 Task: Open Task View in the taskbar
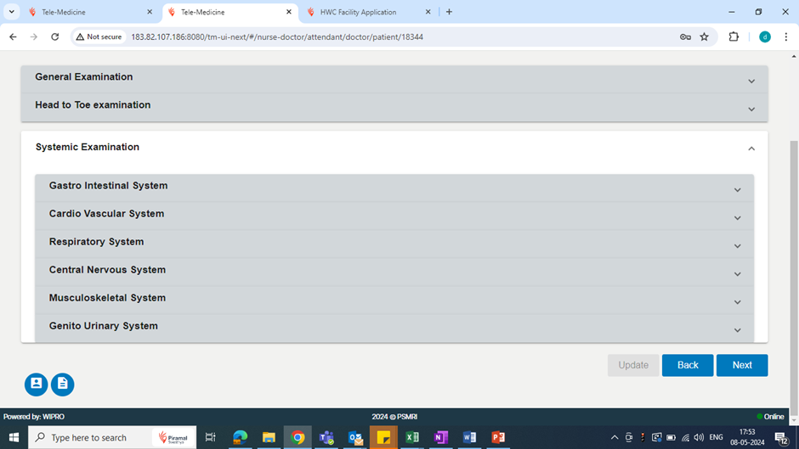[x=211, y=437]
